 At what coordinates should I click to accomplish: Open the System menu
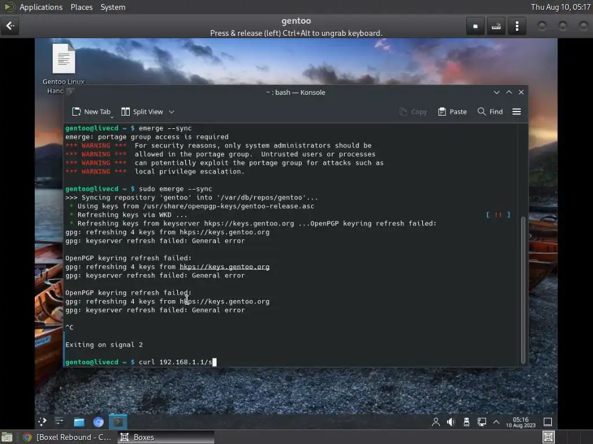click(x=113, y=7)
